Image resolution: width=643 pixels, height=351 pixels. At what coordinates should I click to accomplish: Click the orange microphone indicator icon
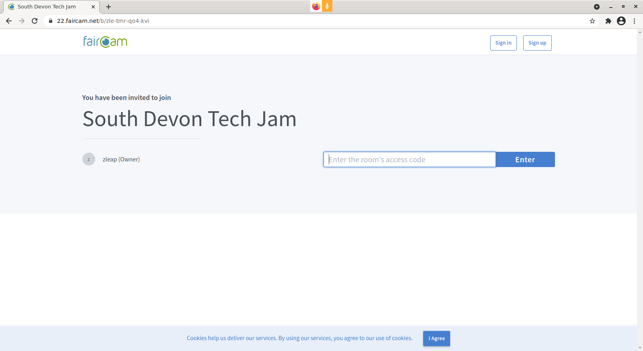327,6
